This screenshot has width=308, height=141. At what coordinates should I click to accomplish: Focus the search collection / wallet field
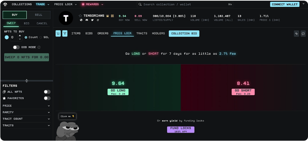pyautogui.click(x=185, y=4)
